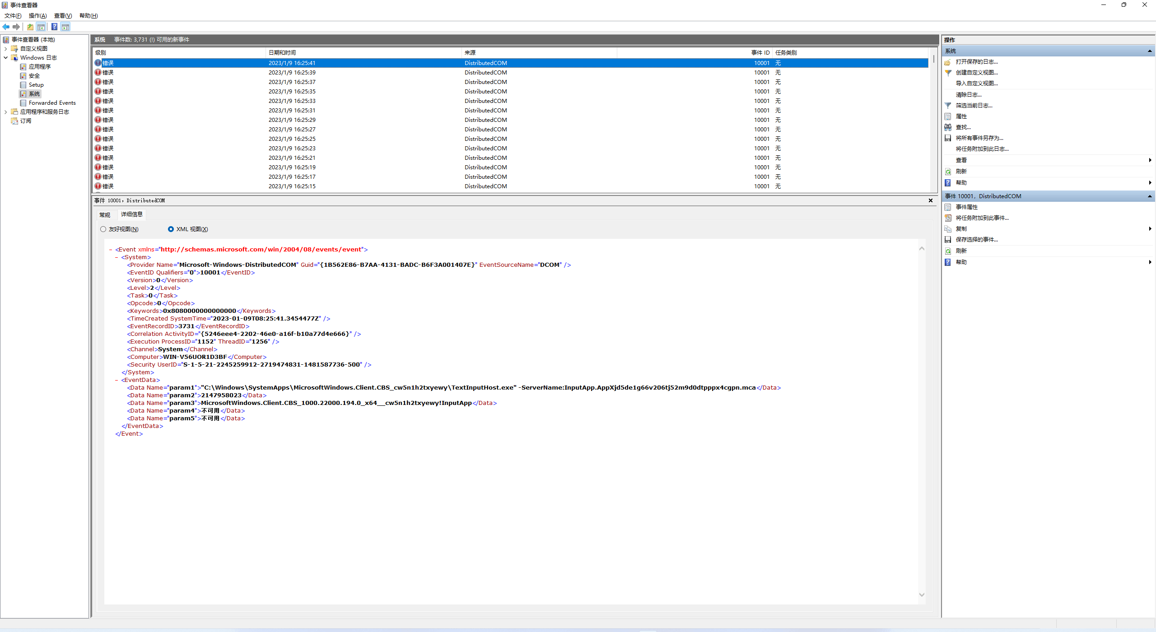Select event row dated 2023/1/9 16:25:33

click(511, 101)
